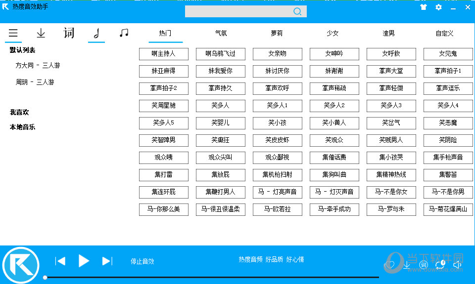The width and height of the screenshot is (475, 284).
Task: Play the 观众尖叫 sound effect
Action: tap(221, 158)
